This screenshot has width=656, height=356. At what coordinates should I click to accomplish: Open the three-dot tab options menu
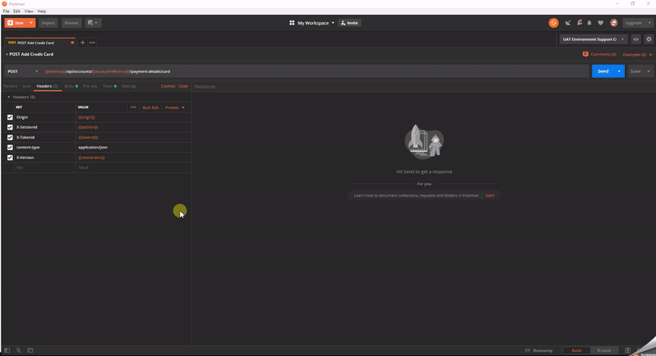(x=92, y=42)
